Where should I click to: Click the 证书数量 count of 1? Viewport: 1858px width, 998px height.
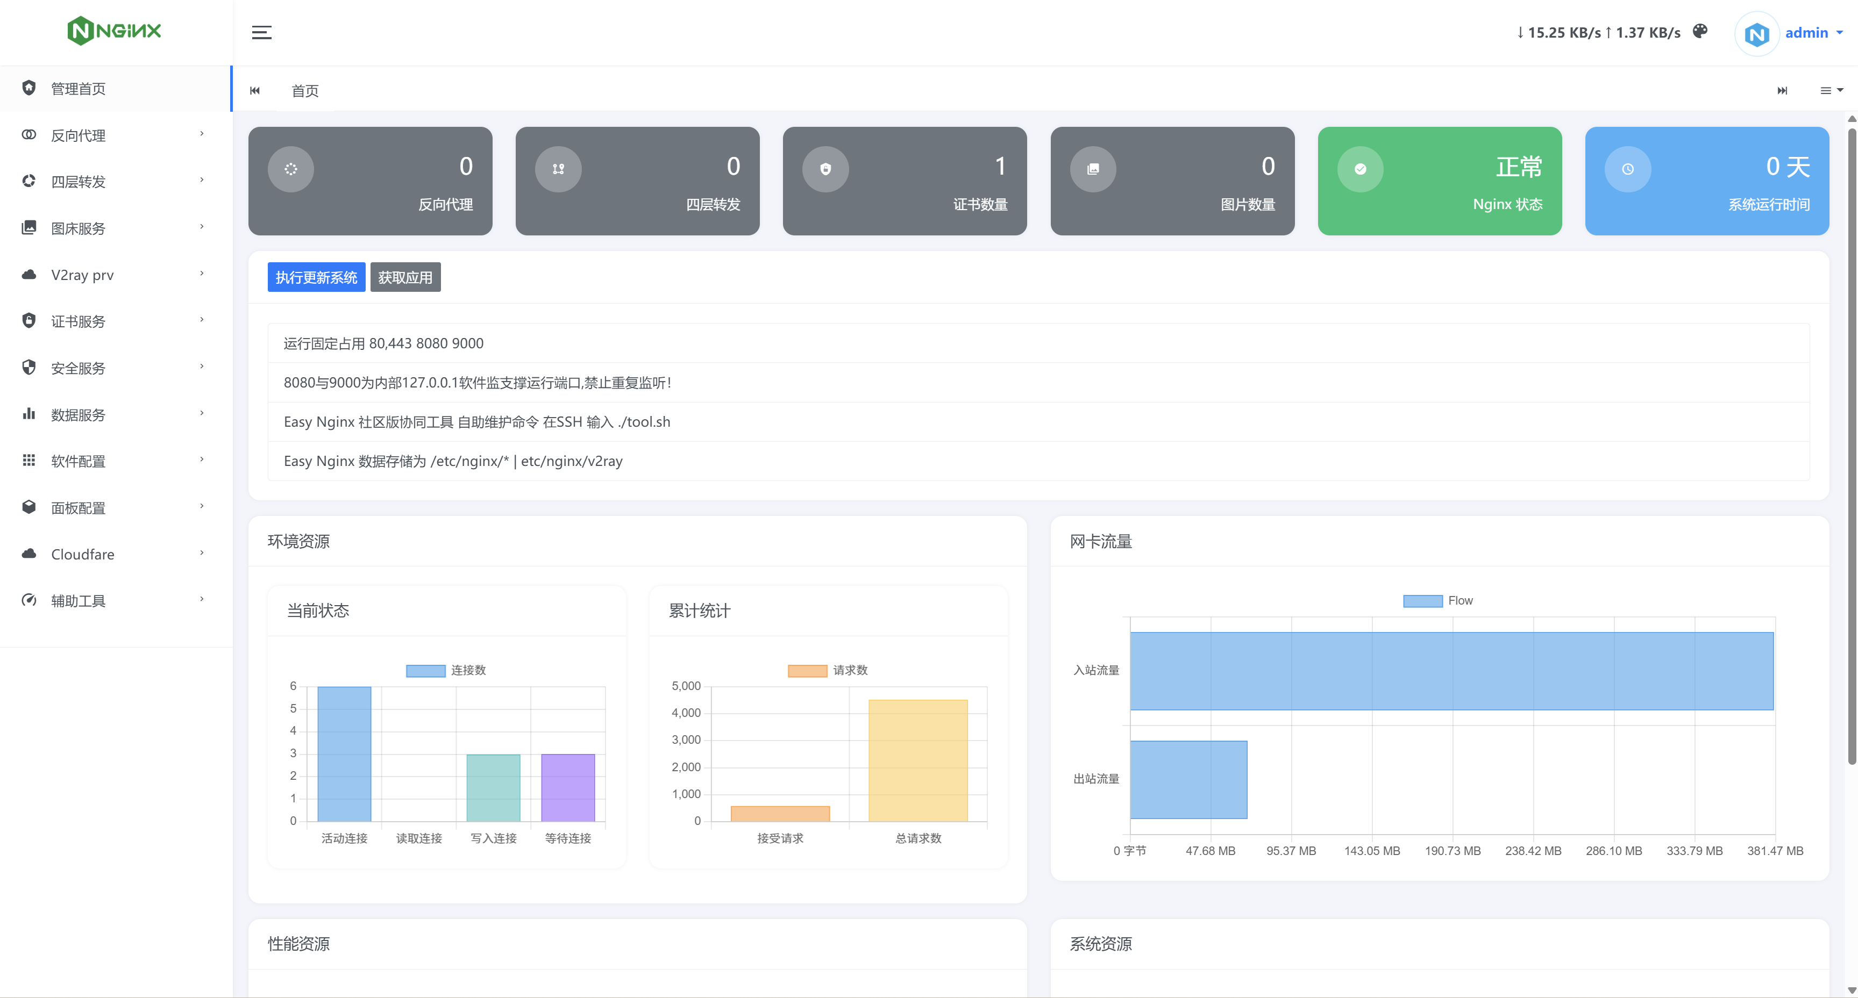(x=1000, y=167)
